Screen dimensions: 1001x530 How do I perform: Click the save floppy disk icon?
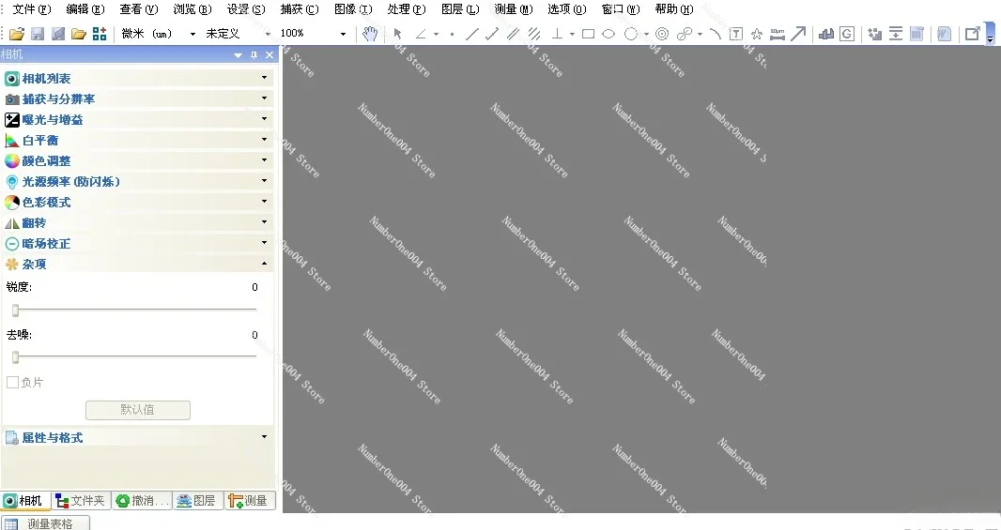click(38, 34)
